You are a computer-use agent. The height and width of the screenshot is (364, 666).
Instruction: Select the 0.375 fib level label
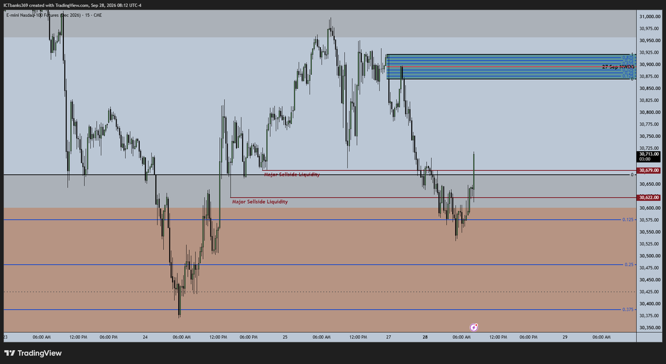click(628, 310)
